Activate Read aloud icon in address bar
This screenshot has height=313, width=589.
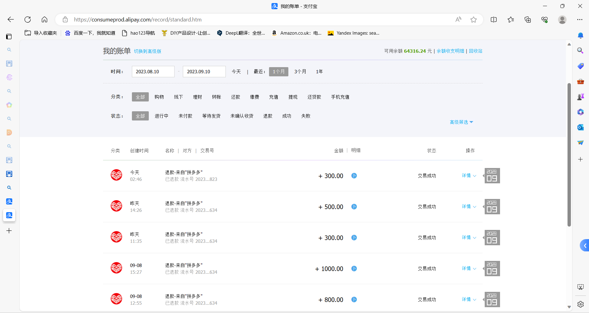458,20
